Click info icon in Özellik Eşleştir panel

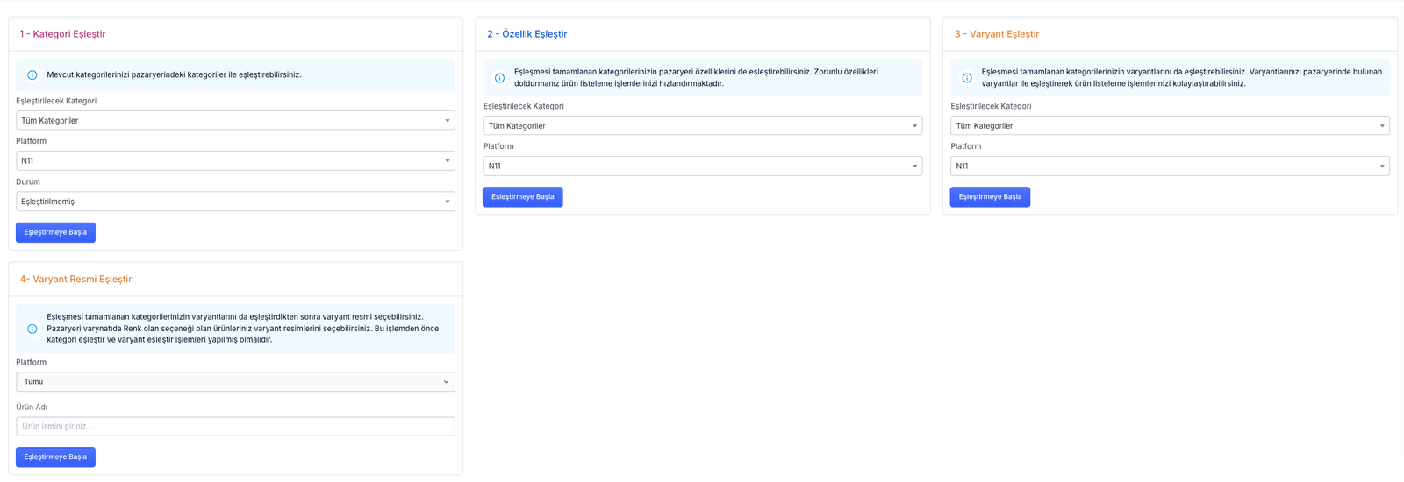tap(499, 78)
